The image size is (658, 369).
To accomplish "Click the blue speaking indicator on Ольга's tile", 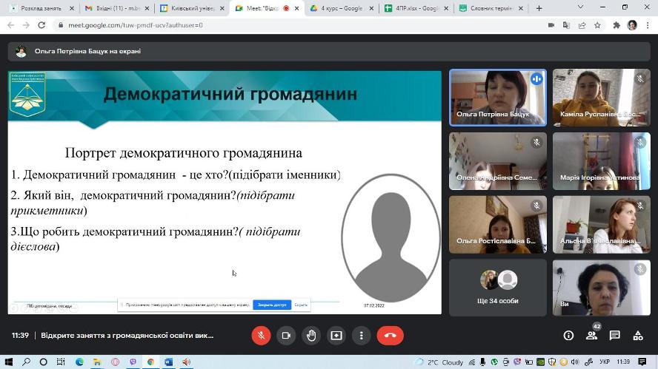I will (x=536, y=79).
